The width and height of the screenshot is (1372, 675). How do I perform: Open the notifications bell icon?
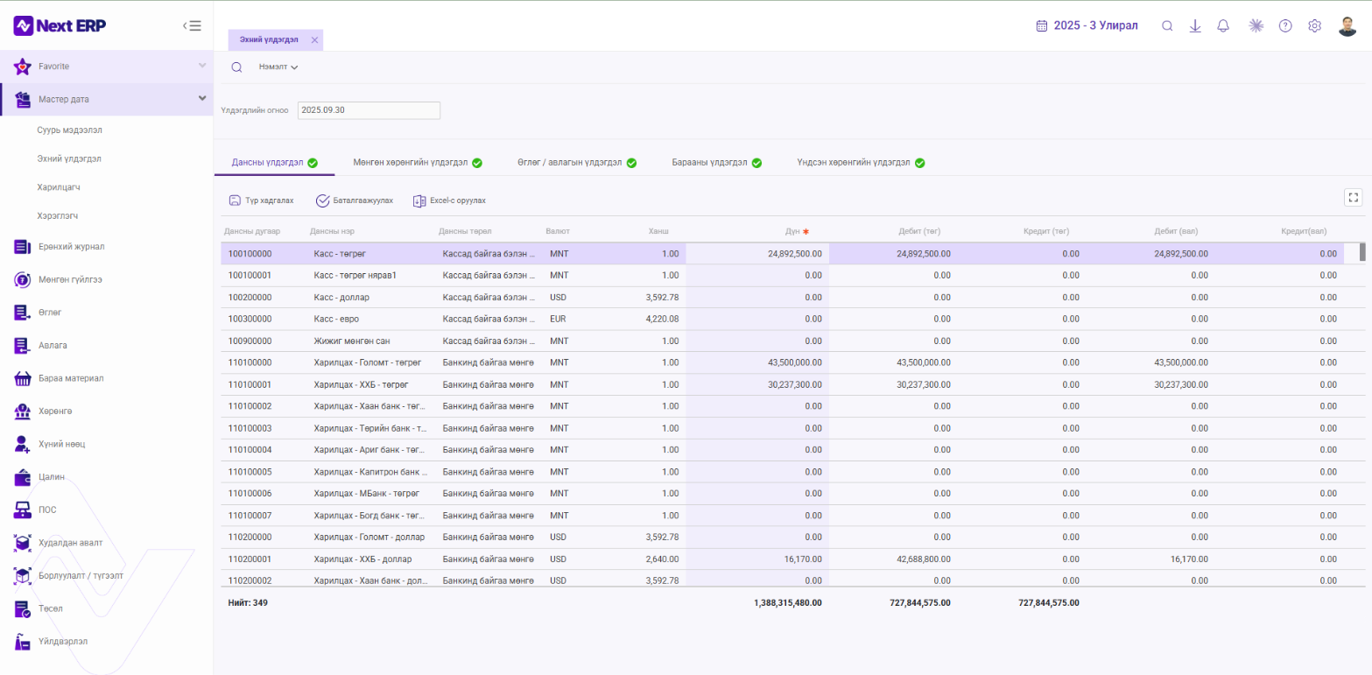(x=1223, y=25)
